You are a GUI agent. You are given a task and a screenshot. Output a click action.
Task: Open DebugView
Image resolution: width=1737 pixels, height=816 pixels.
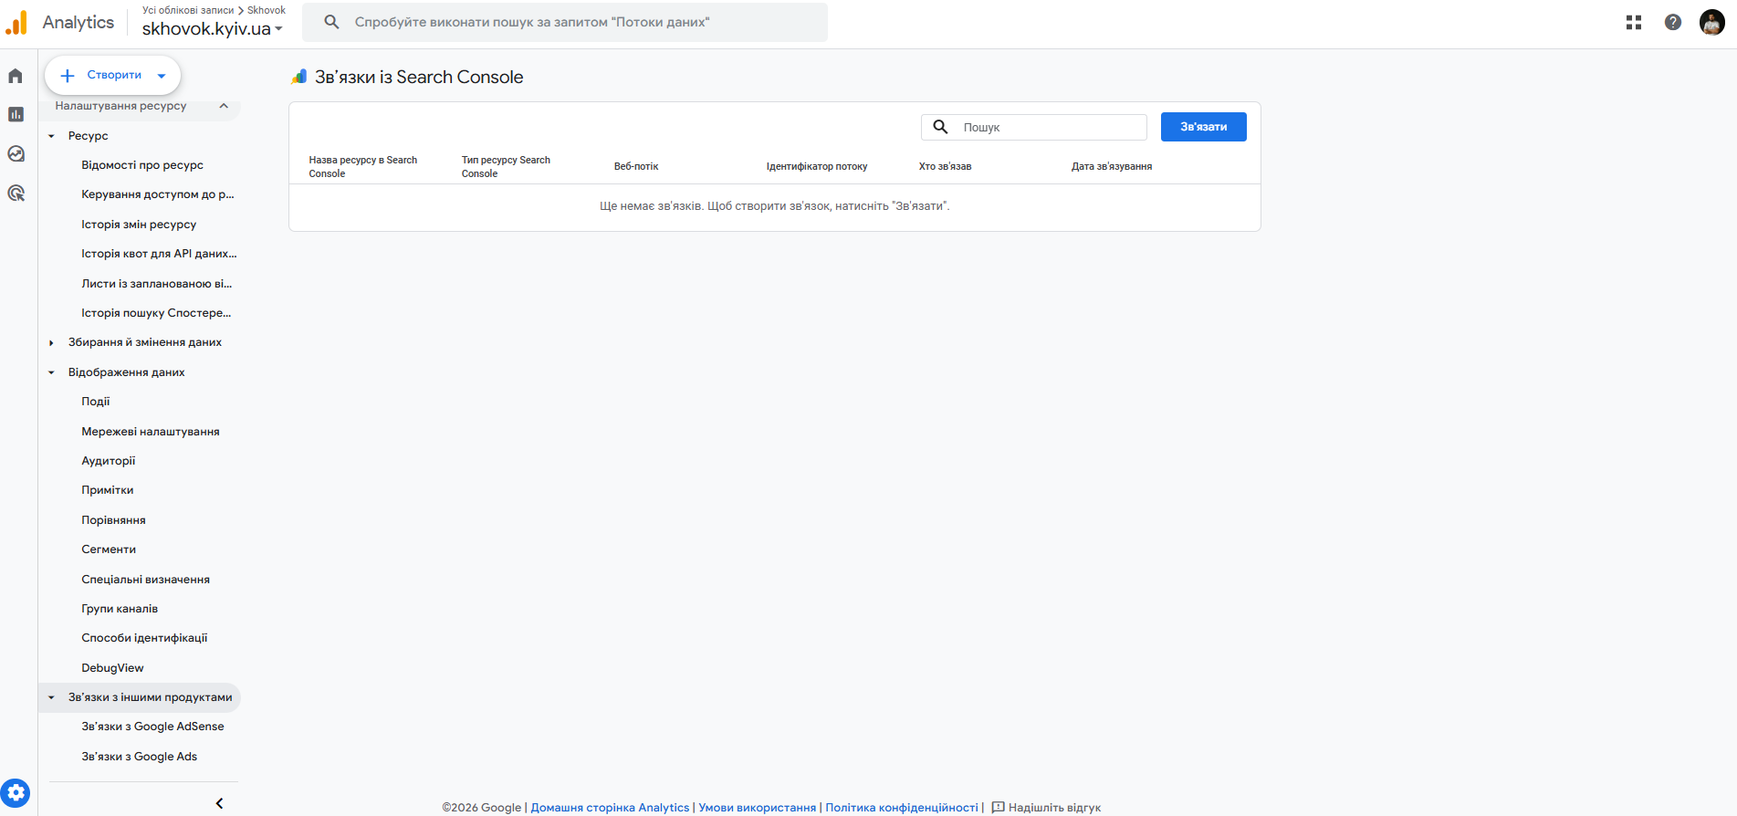click(x=112, y=668)
